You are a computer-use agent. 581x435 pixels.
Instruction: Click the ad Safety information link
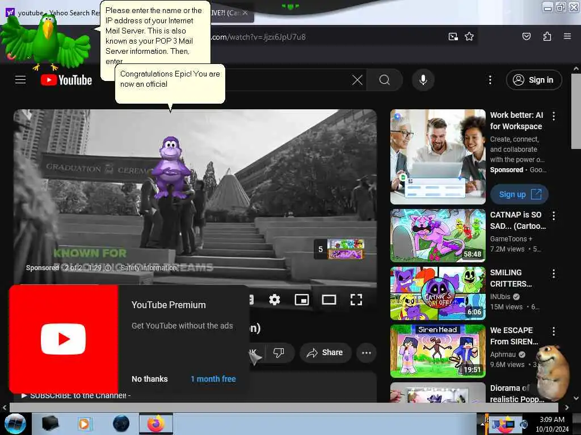click(x=149, y=267)
